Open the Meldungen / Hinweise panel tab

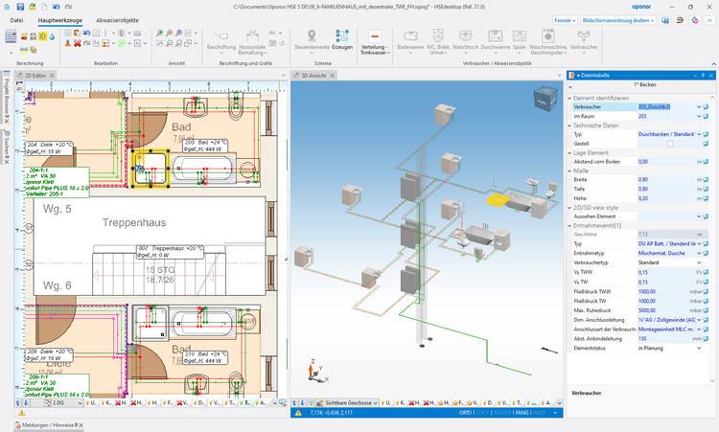click(x=48, y=424)
